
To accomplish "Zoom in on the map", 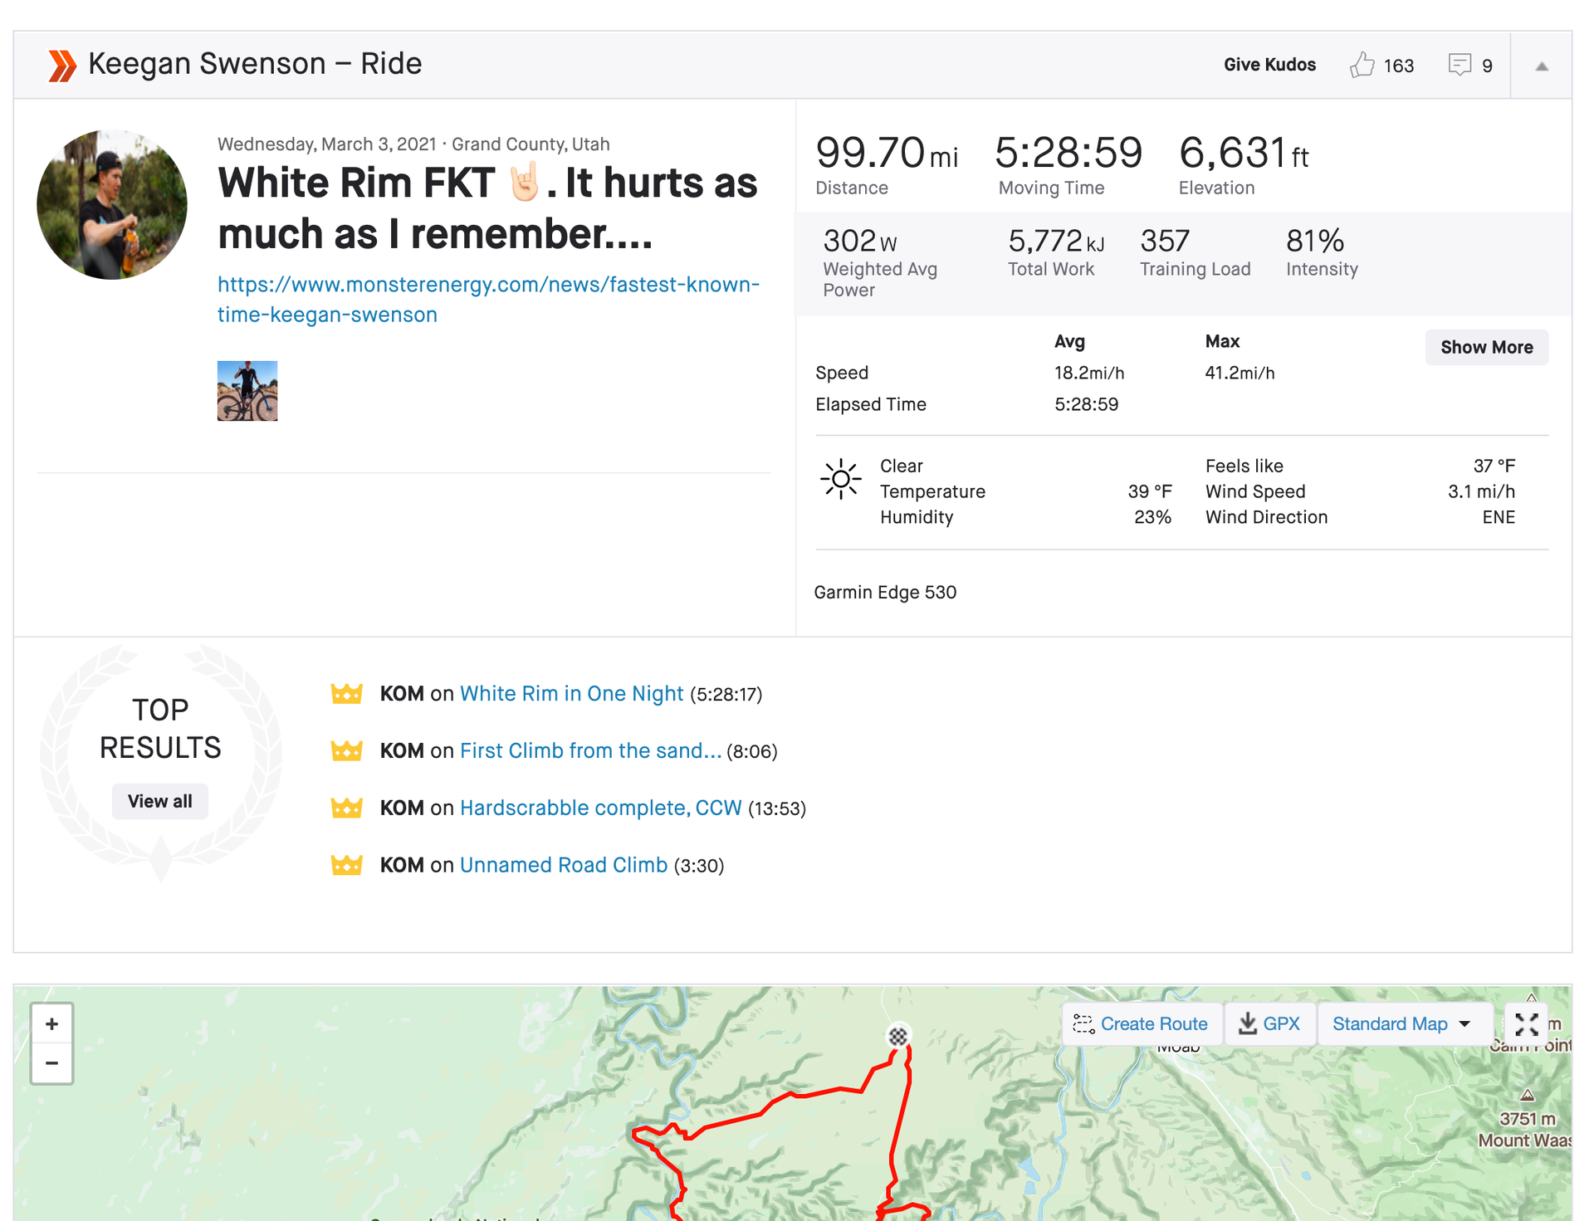I will (51, 1024).
